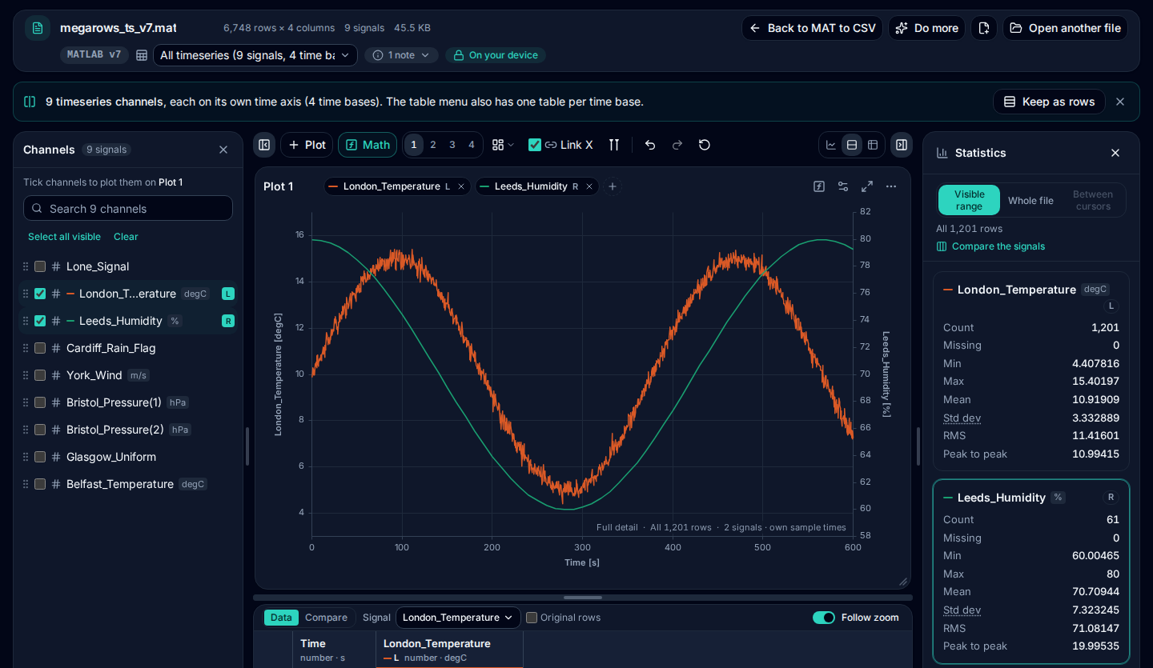
Task: Select the split chart and table view icon
Action: tap(852, 145)
